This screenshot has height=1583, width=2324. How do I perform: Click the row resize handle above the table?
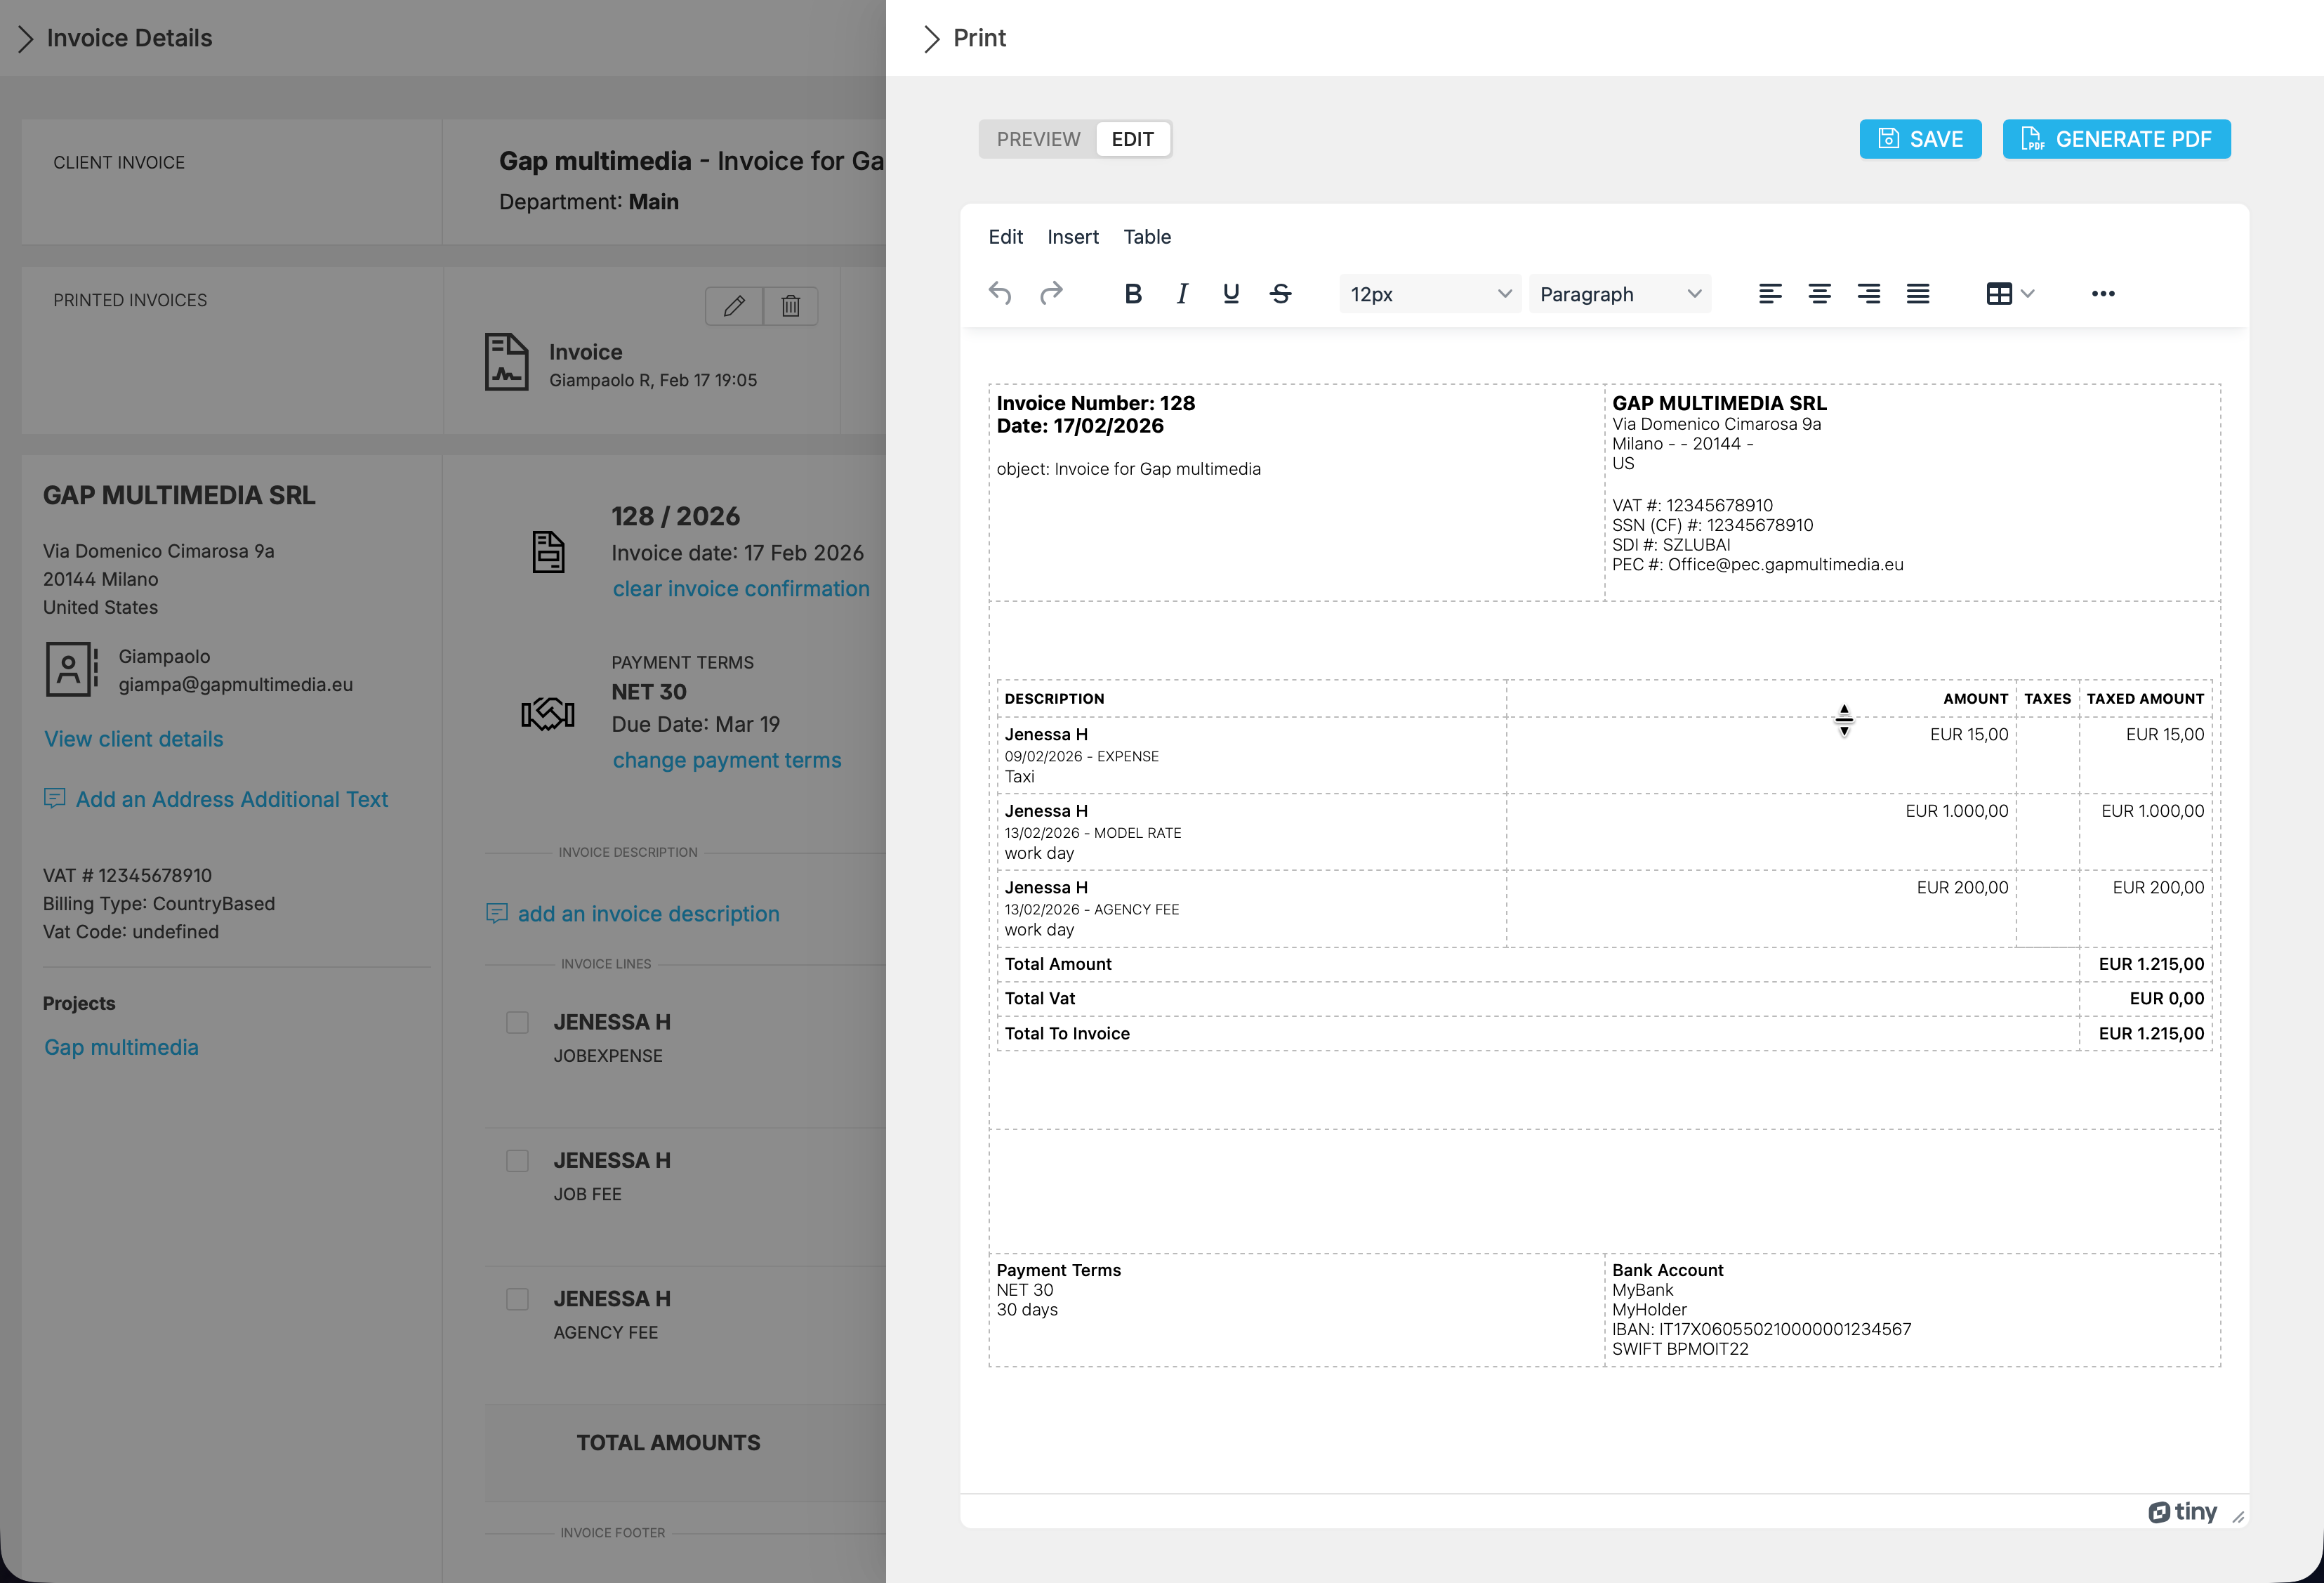coord(1843,720)
